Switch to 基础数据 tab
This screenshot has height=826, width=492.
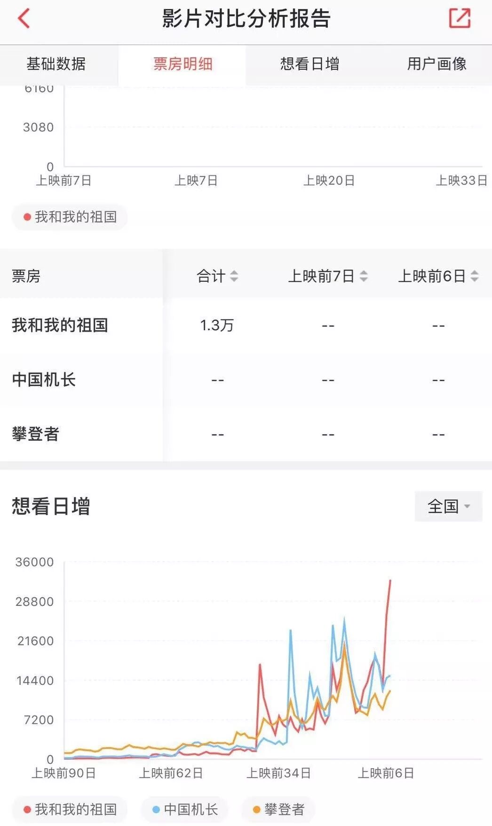tap(56, 64)
